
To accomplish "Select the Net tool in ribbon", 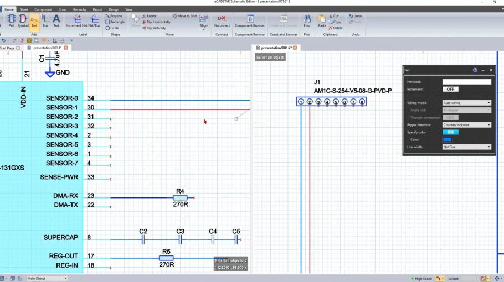I will coord(34,22).
